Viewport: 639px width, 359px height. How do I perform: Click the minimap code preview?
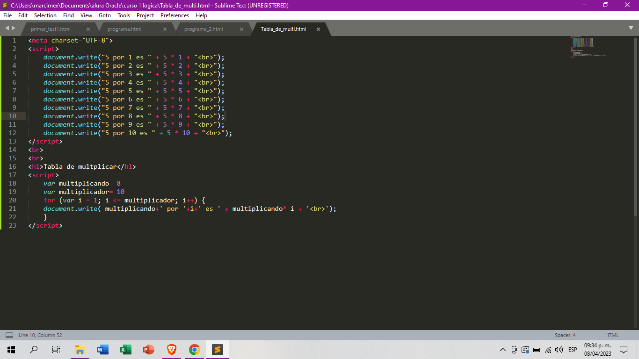click(585, 46)
